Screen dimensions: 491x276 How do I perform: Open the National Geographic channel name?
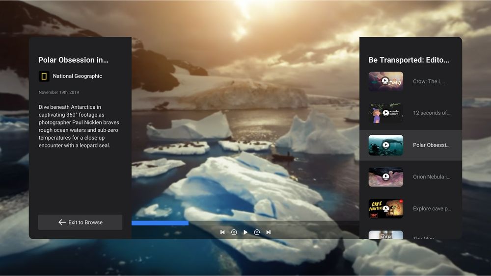[x=78, y=76]
